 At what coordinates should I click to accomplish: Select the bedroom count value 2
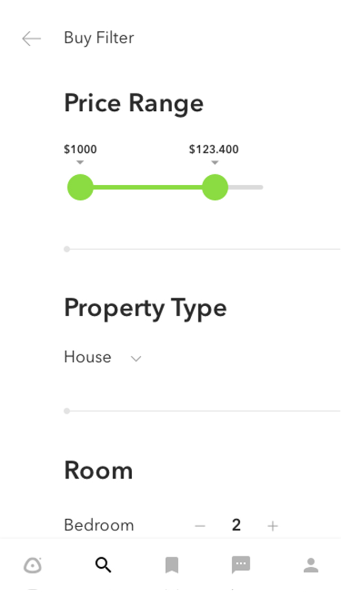[237, 526]
